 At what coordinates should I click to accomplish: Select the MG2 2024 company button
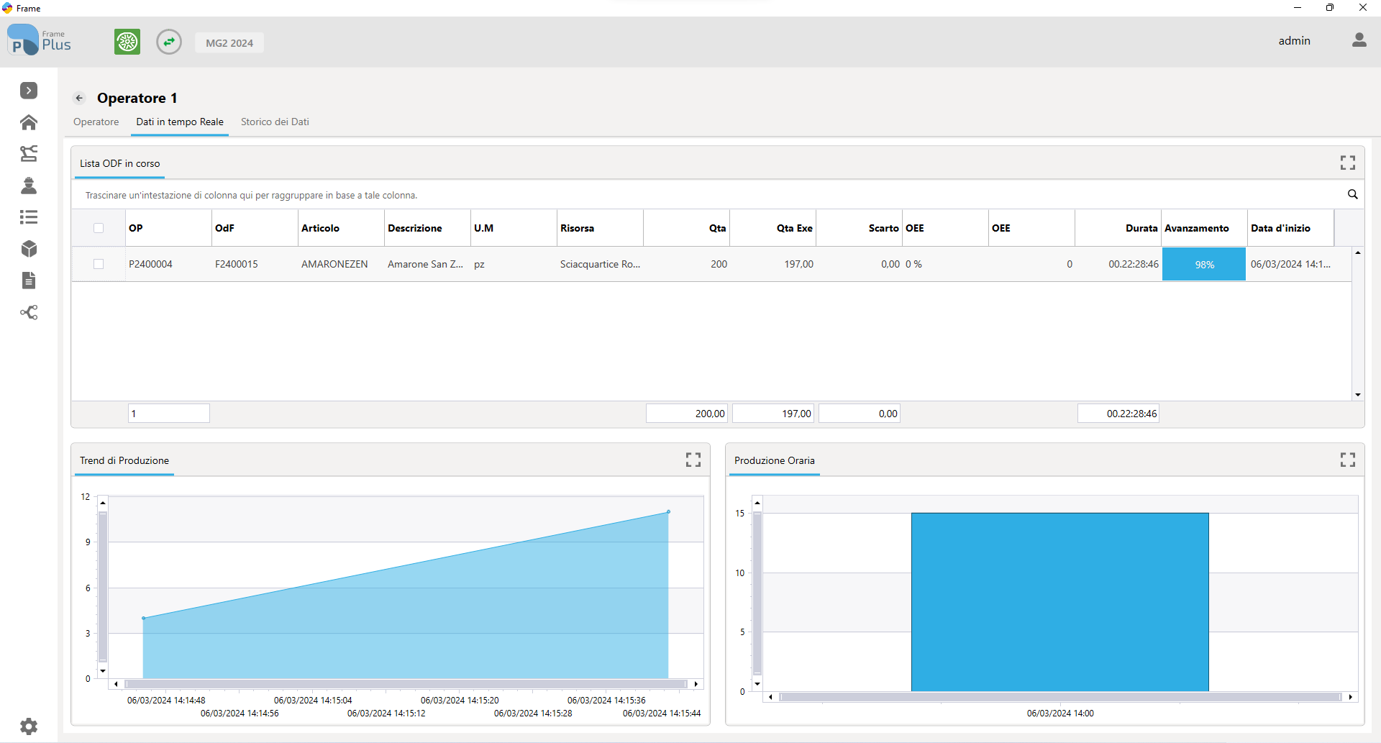point(229,42)
